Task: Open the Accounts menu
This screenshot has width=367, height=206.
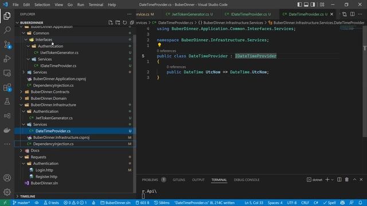Action: click(7, 178)
